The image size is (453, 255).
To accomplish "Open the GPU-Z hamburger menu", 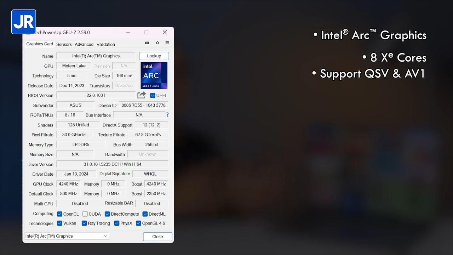I will tap(167, 43).
